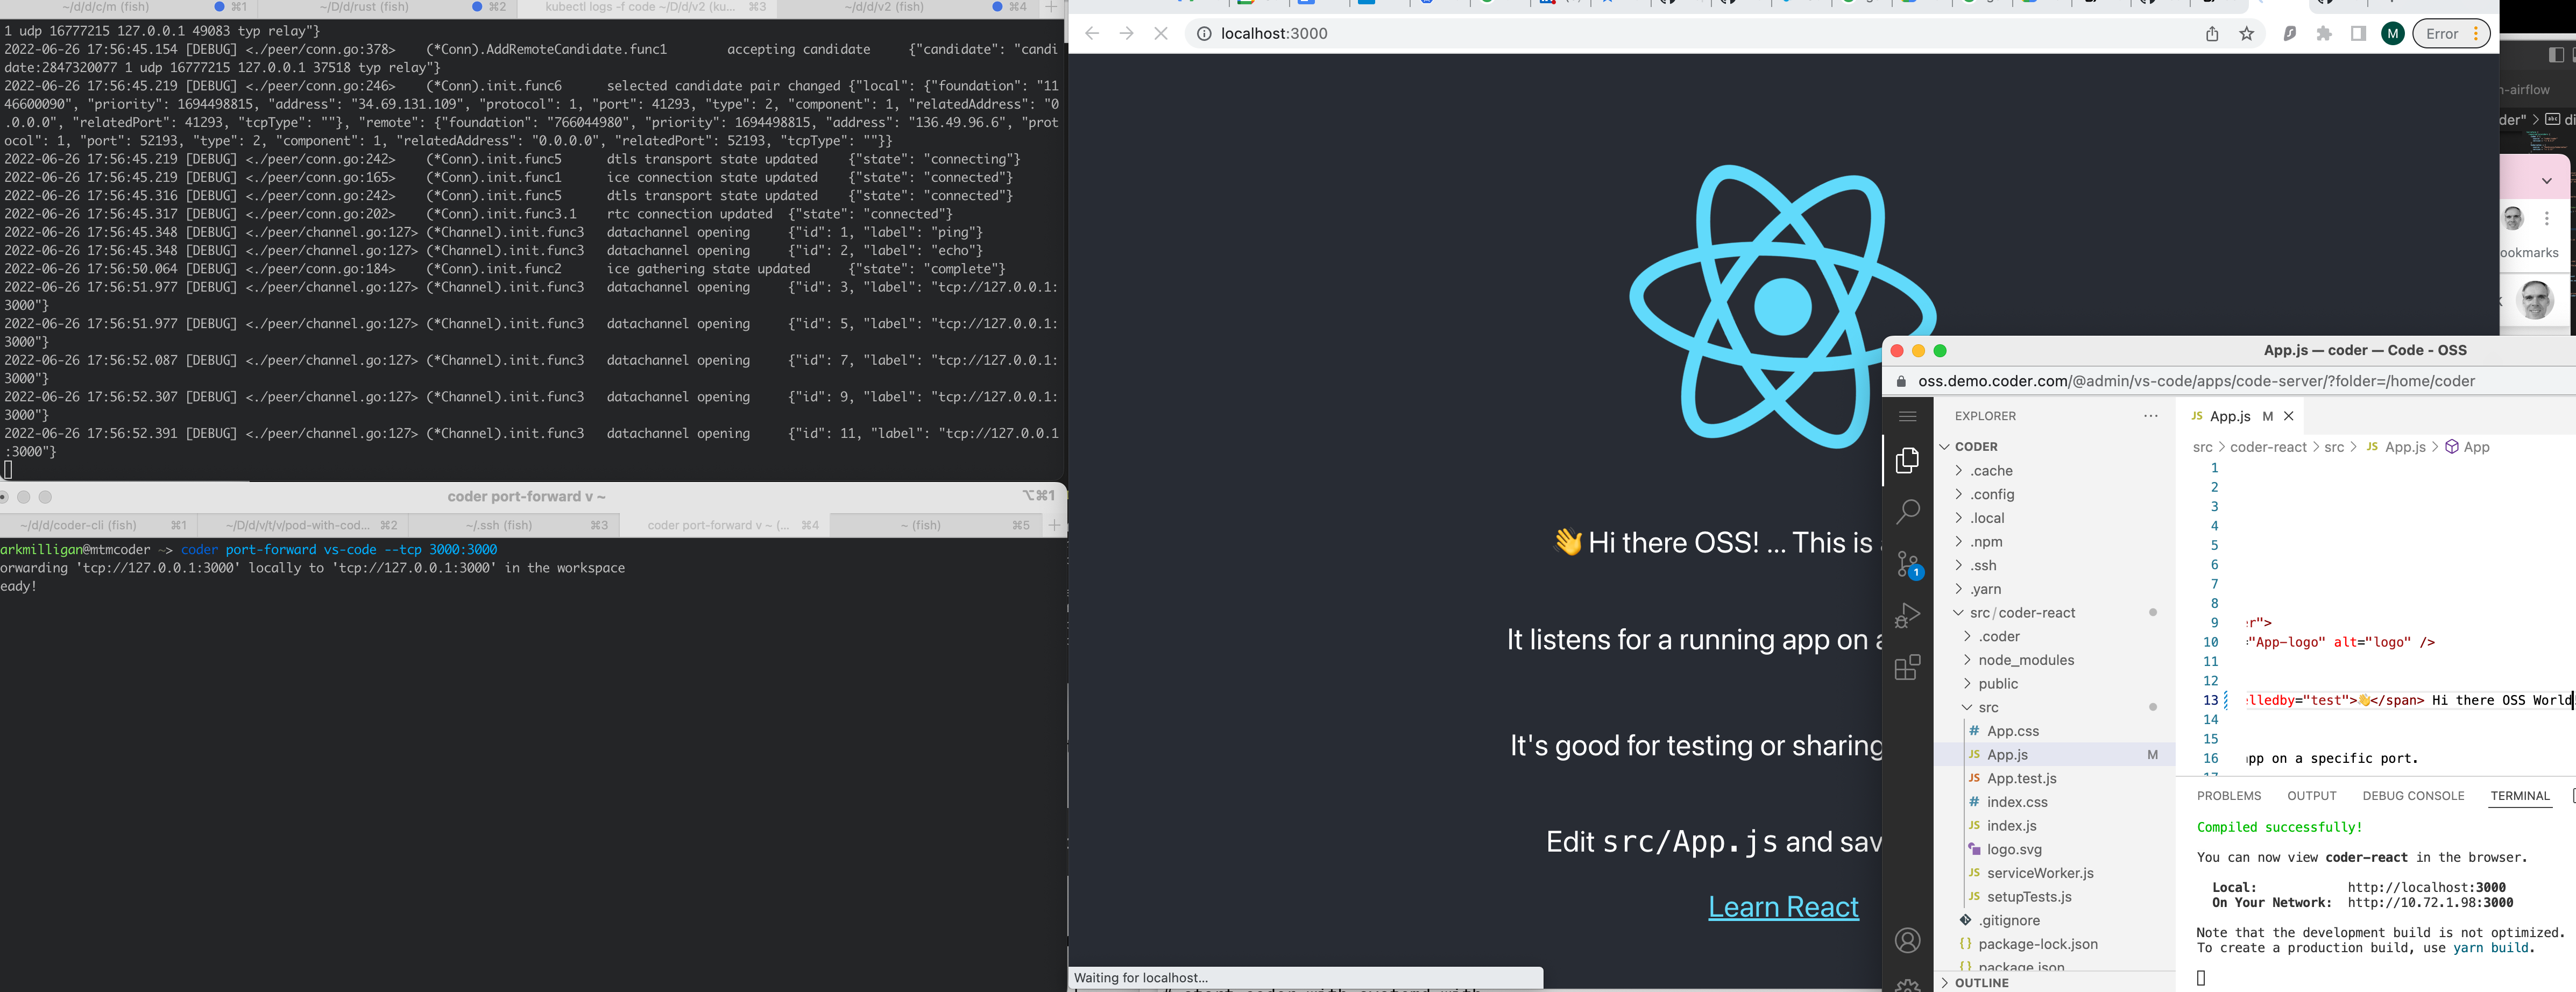This screenshot has width=2576, height=992.
Task: Go back in Chrome browser
Action: (x=1092, y=33)
